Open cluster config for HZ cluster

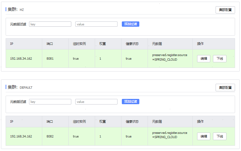(225, 10)
